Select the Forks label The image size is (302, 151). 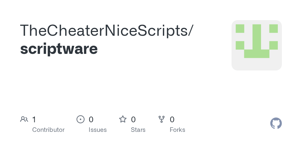click(177, 130)
